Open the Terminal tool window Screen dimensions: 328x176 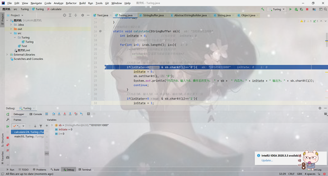click(x=85, y=169)
